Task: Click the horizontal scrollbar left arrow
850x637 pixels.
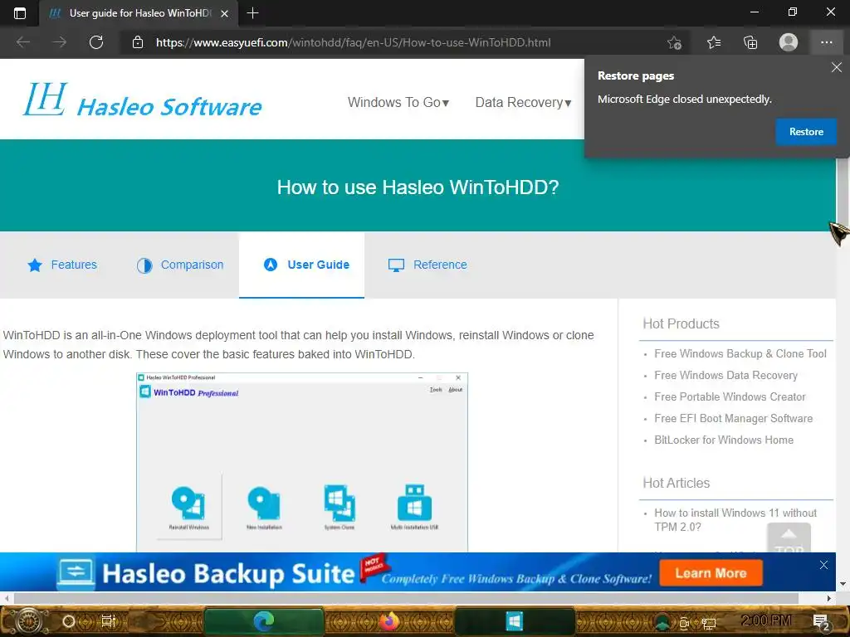Action: click(6, 599)
